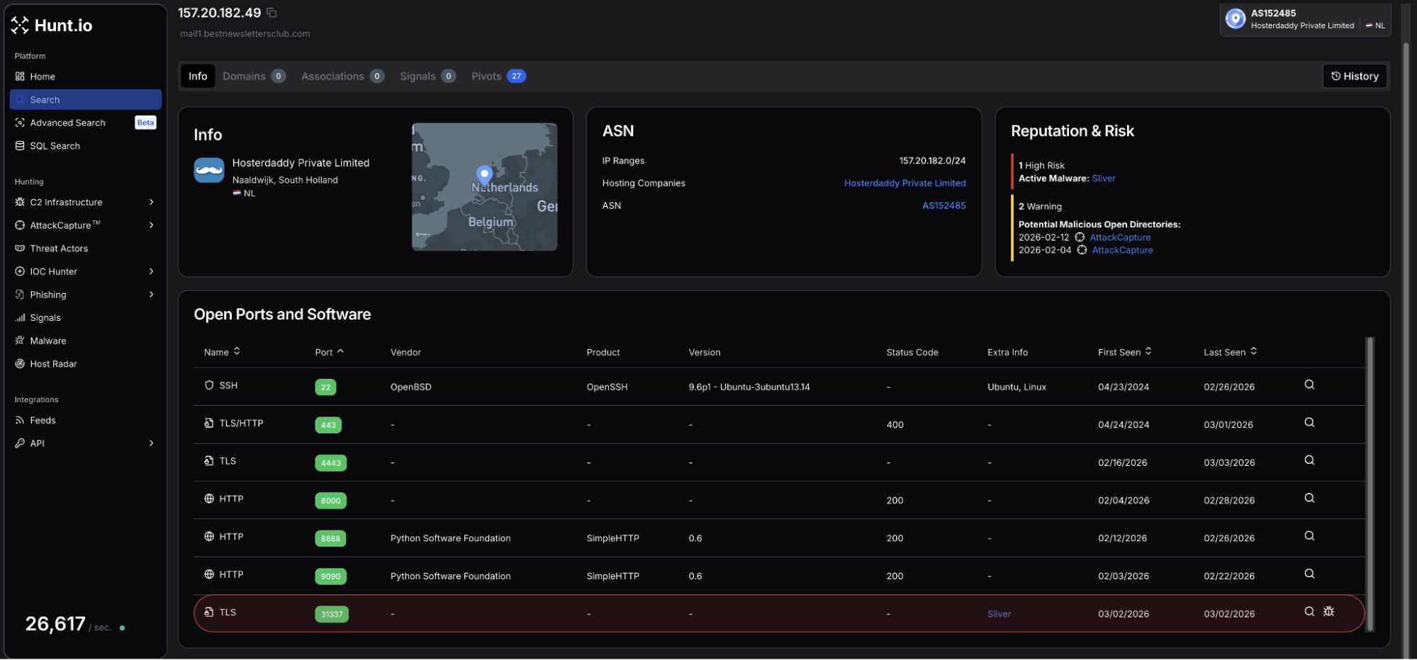Click magnifier icon for port 8888 row
The image size is (1417, 660).
tap(1309, 536)
